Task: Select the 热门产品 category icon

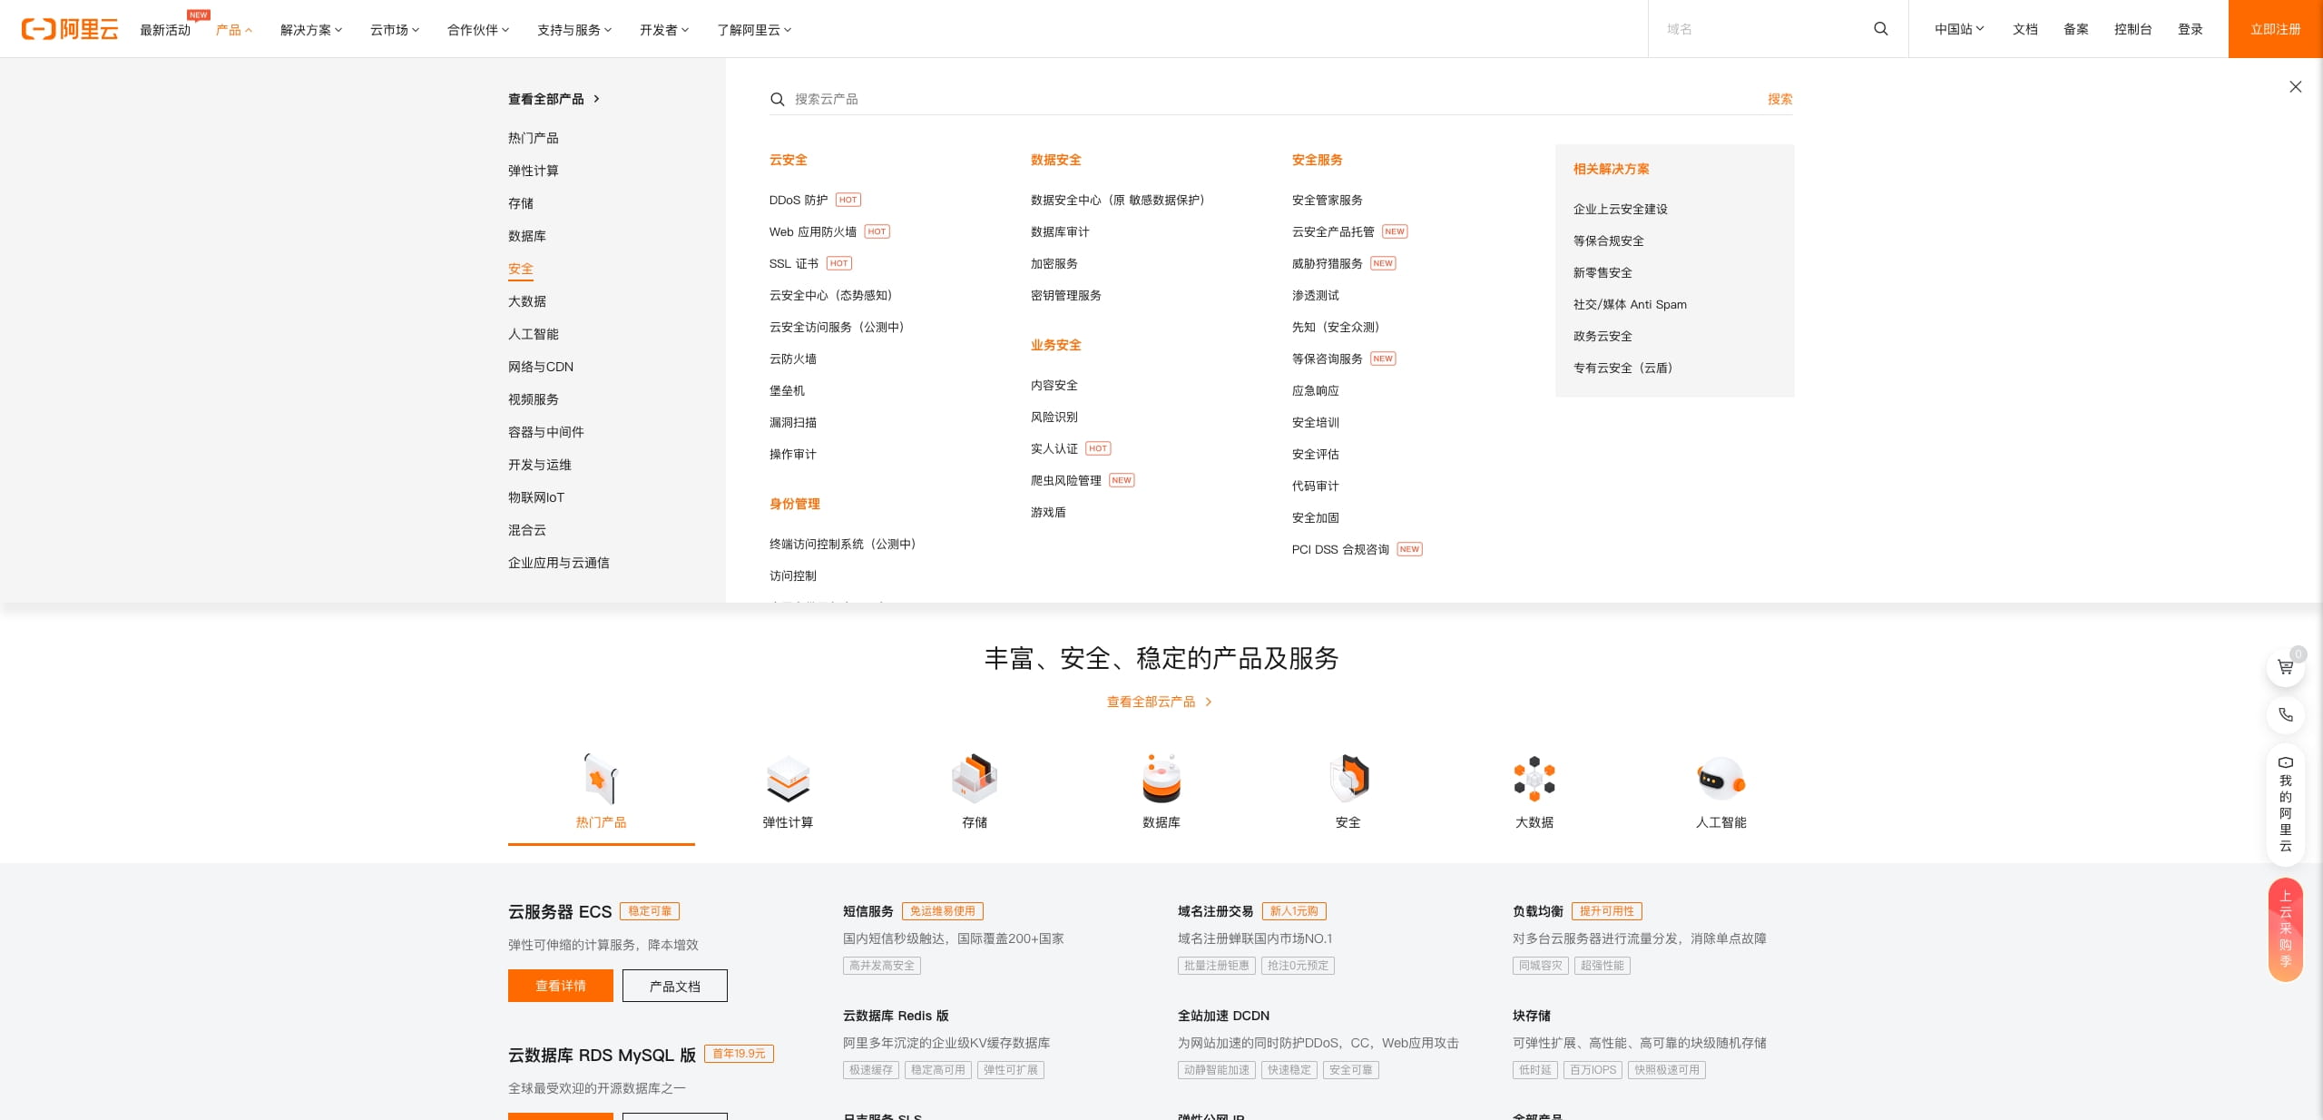Action: [601, 779]
